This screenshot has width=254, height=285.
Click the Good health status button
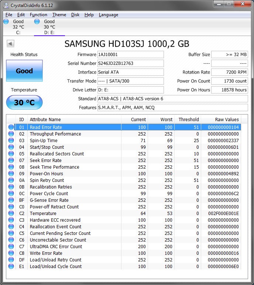pos(24,71)
